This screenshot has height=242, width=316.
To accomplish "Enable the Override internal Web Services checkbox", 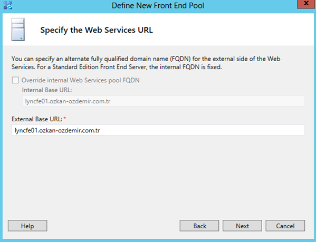I will point(15,80).
